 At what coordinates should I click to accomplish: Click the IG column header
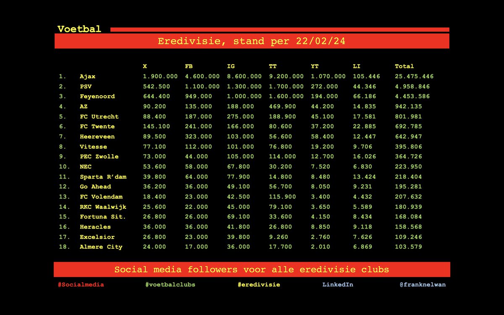tap(231, 66)
